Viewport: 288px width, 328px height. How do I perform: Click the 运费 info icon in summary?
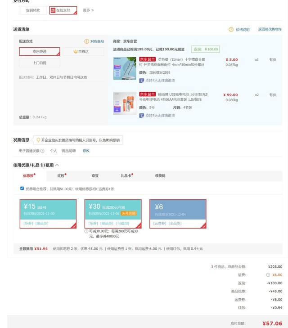coord(268,275)
